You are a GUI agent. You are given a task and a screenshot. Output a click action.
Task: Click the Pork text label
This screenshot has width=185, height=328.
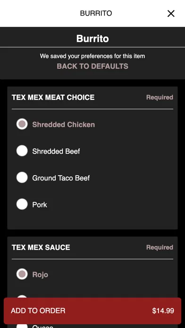tap(40, 205)
